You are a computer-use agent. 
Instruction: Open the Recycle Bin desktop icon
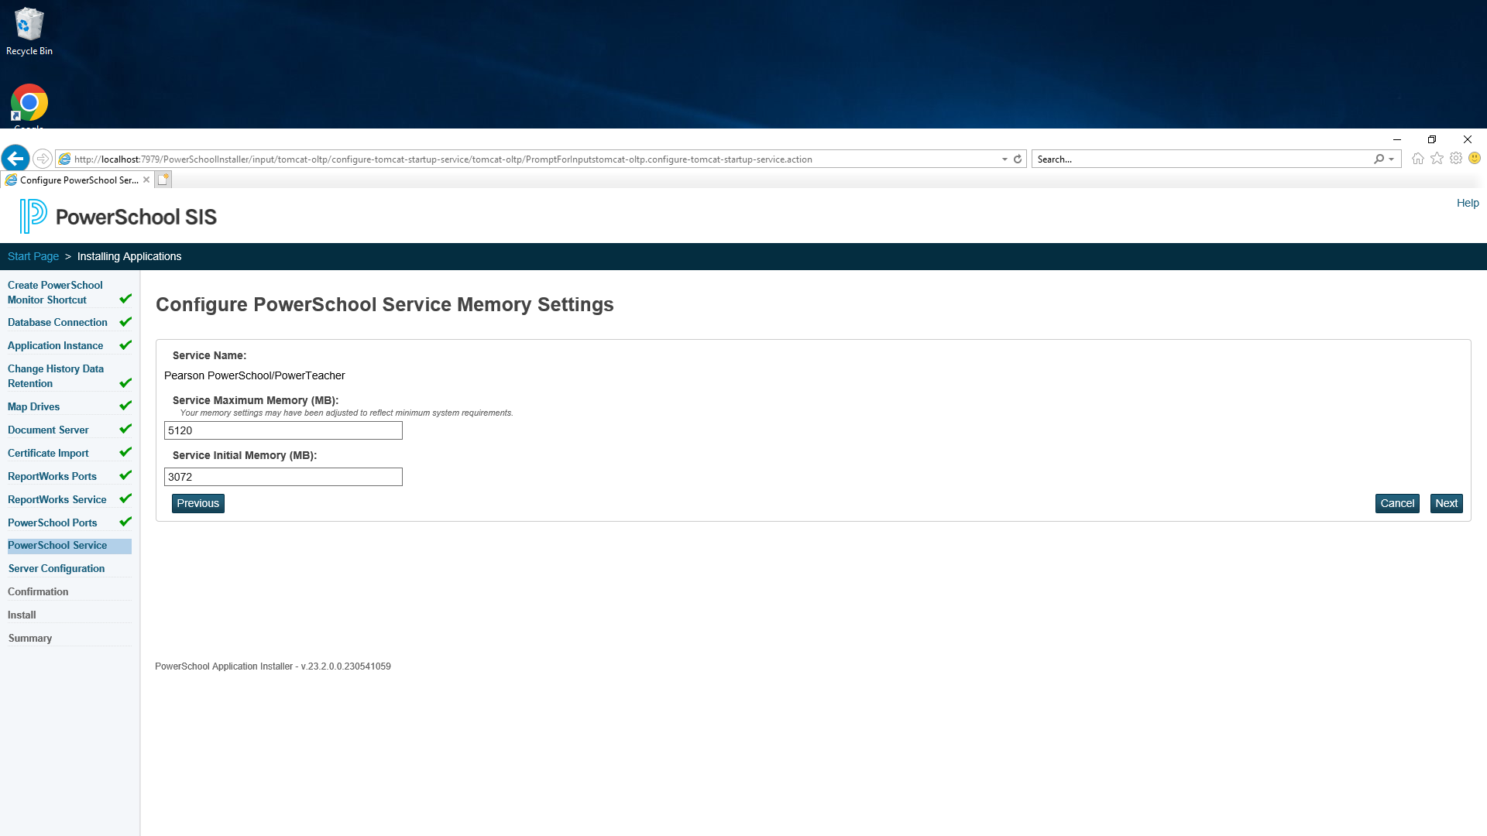coord(29,32)
